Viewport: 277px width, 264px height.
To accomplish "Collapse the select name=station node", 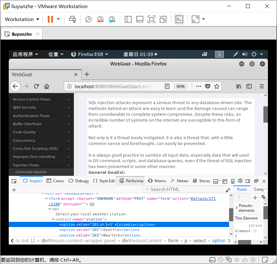I will (x=53, y=220).
